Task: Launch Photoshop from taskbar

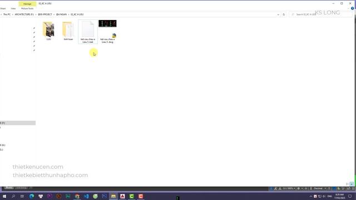Action: point(105,196)
